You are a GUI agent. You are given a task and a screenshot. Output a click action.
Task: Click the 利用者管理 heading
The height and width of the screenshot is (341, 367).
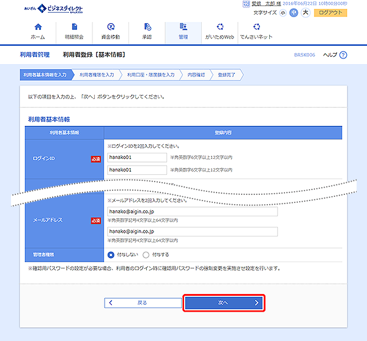[x=35, y=55]
